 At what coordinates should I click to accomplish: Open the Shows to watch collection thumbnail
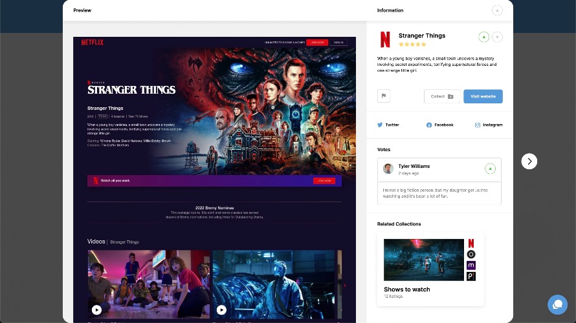tap(423, 260)
